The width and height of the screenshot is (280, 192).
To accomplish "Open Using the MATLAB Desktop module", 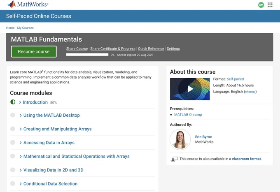I will [x=51, y=116].
